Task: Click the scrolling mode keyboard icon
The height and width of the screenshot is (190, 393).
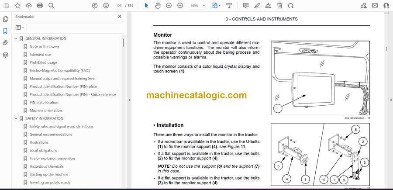Action: pos(229,6)
